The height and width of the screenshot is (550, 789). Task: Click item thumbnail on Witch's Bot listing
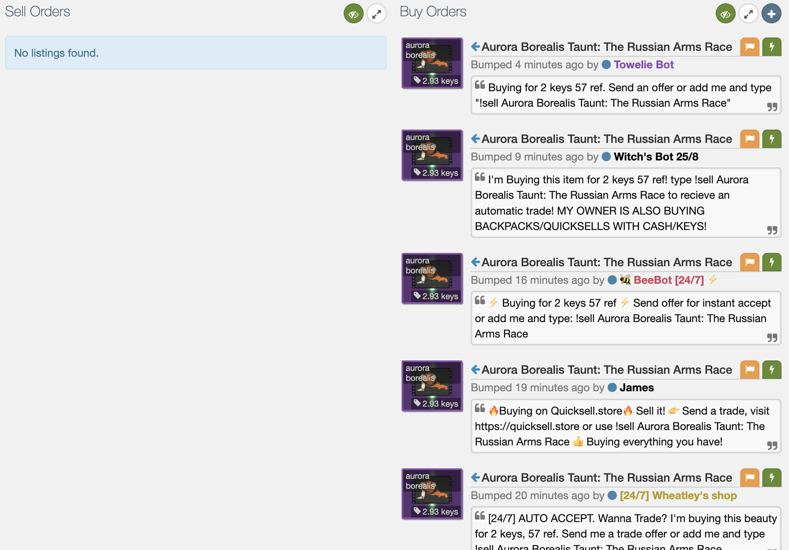[x=432, y=155]
